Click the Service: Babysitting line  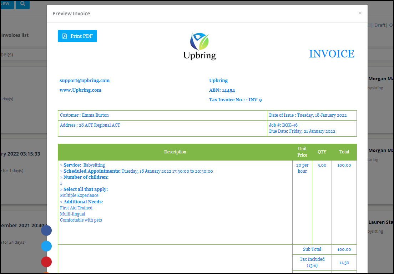click(82, 165)
